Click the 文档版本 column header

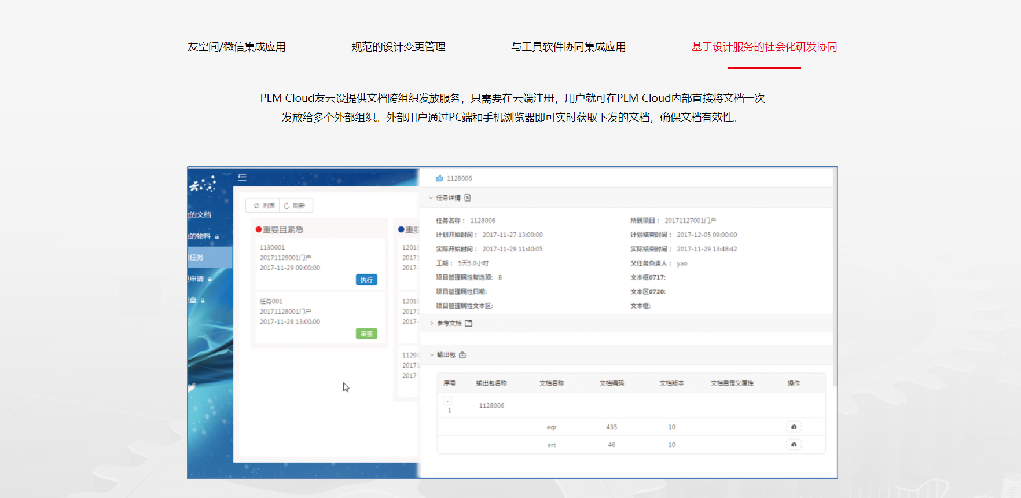671,383
